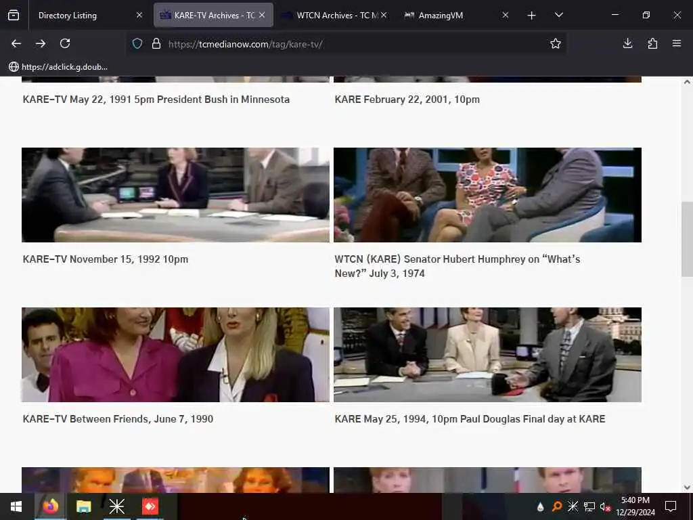
Task: Click scrollbar up arrow
Action: tap(687, 82)
